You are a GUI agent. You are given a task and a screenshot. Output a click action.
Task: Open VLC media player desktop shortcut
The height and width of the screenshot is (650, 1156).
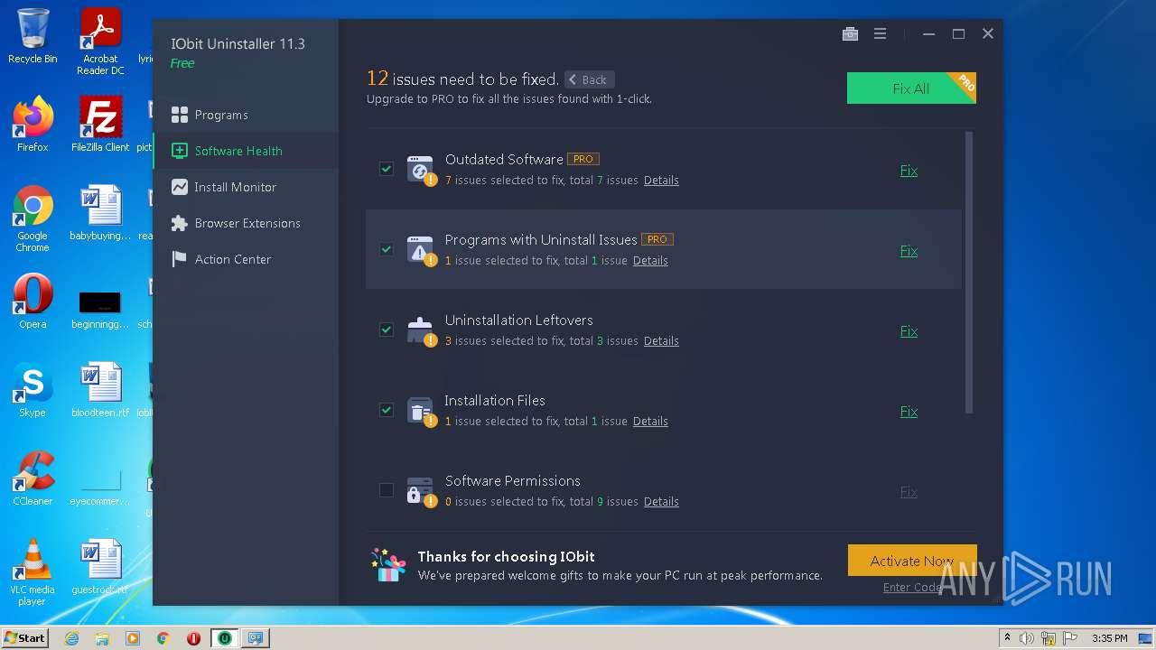point(33,572)
